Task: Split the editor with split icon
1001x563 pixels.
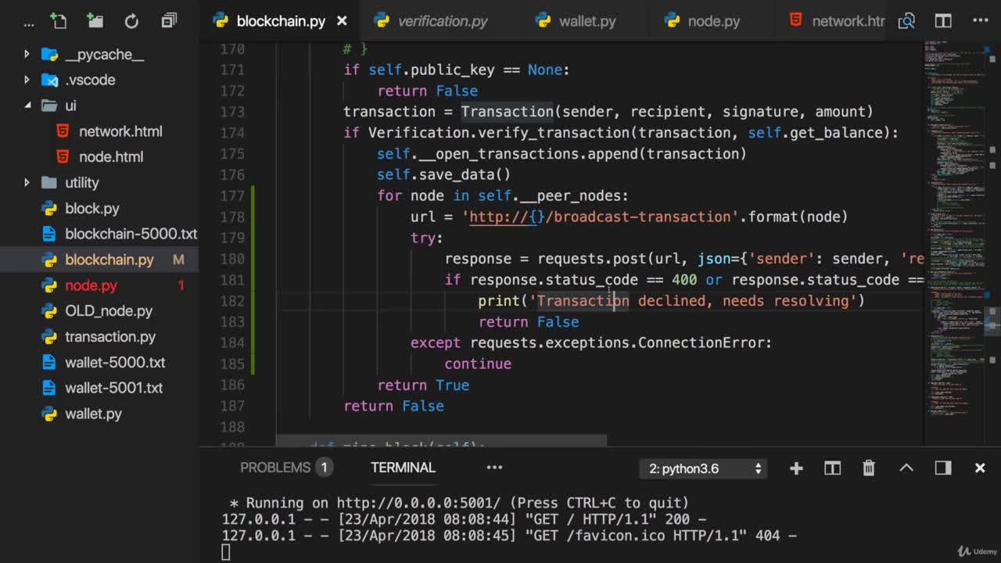Action: click(x=943, y=21)
